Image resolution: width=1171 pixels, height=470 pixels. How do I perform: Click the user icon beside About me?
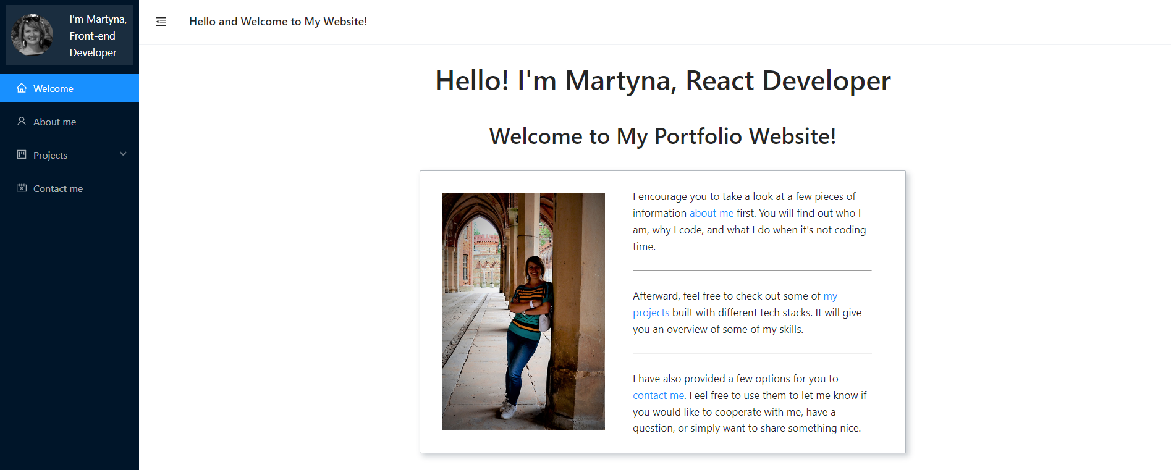tap(22, 121)
